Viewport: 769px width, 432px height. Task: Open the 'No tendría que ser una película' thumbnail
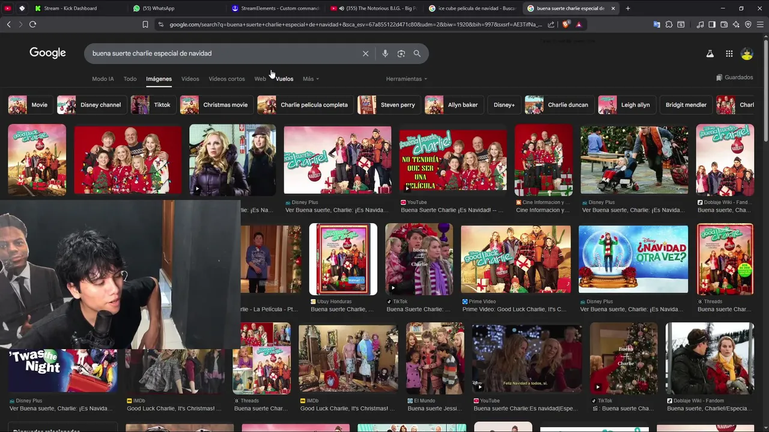453,160
